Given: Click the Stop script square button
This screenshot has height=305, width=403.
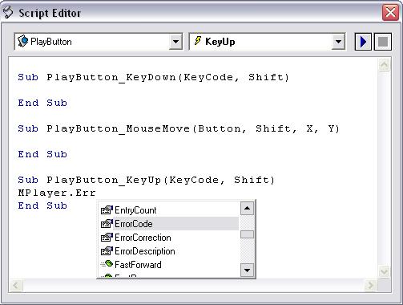Looking at the screenshot, I should pos(383,42).
